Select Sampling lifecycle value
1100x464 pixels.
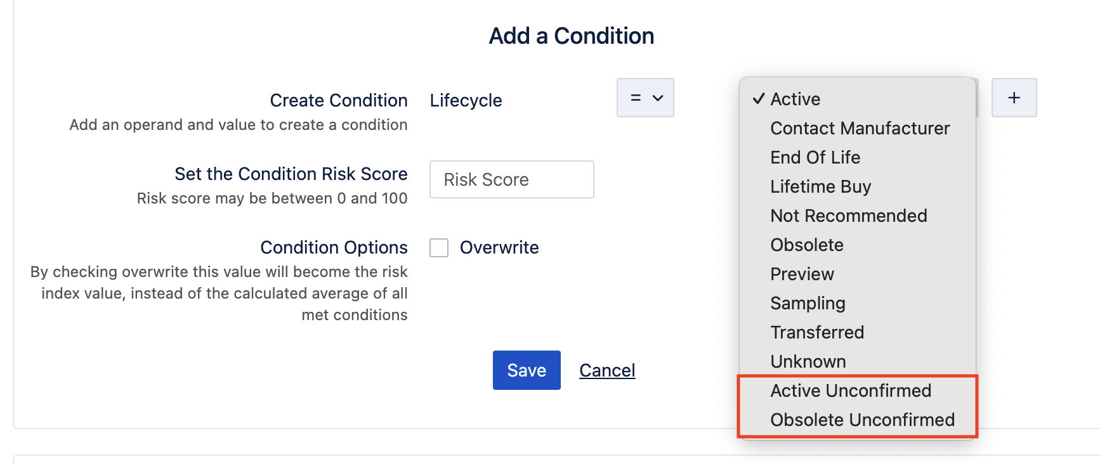click(808, 303)
